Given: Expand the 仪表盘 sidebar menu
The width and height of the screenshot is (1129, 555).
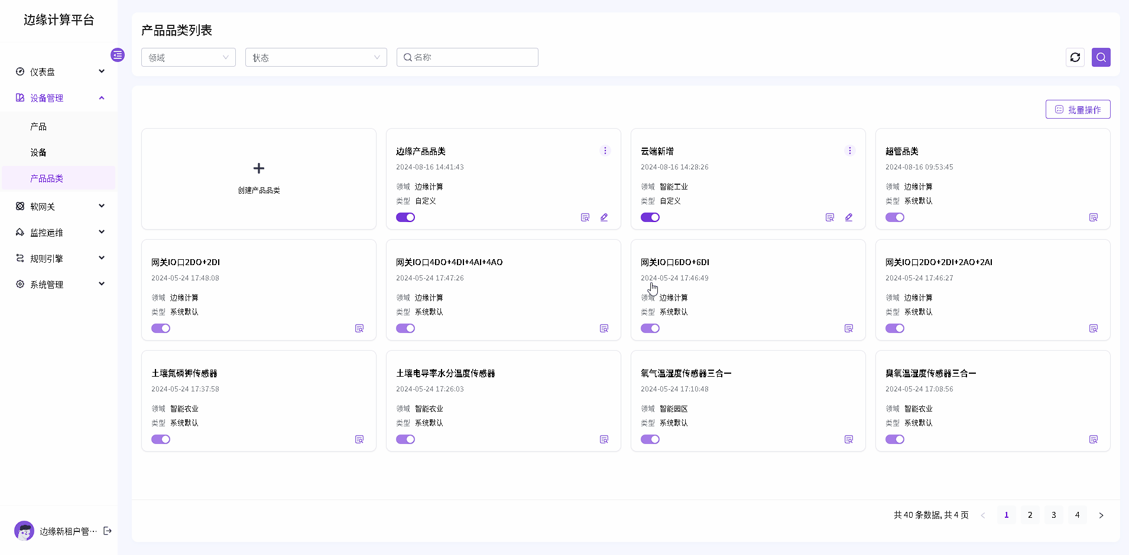Looking at the screenshot, I should point(59,72).
